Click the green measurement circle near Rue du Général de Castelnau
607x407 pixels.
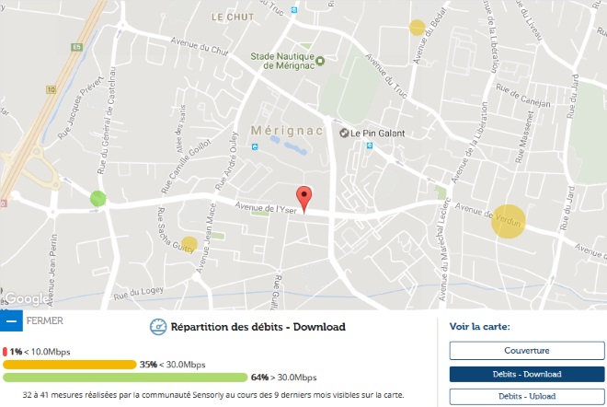tap(97, 199)
